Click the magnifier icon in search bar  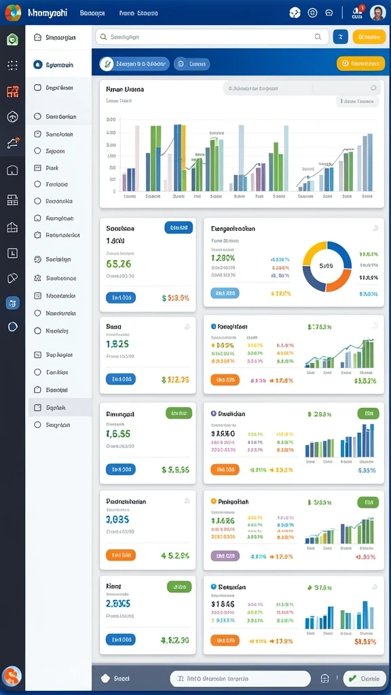[x=318, y=37]
